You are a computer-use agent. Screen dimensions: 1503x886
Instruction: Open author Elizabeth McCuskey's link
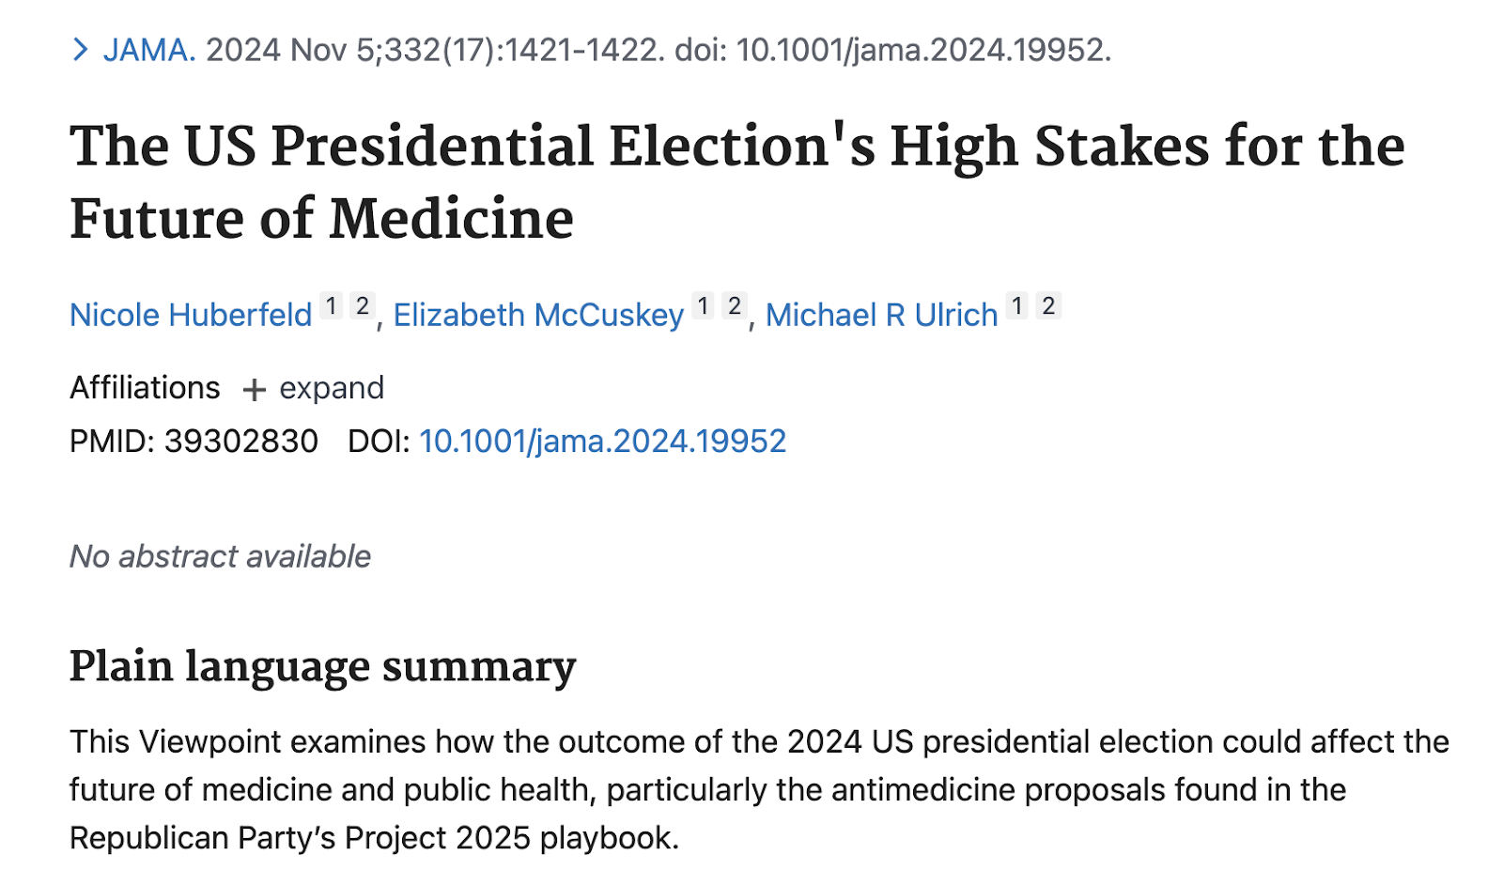pos(538,315)
